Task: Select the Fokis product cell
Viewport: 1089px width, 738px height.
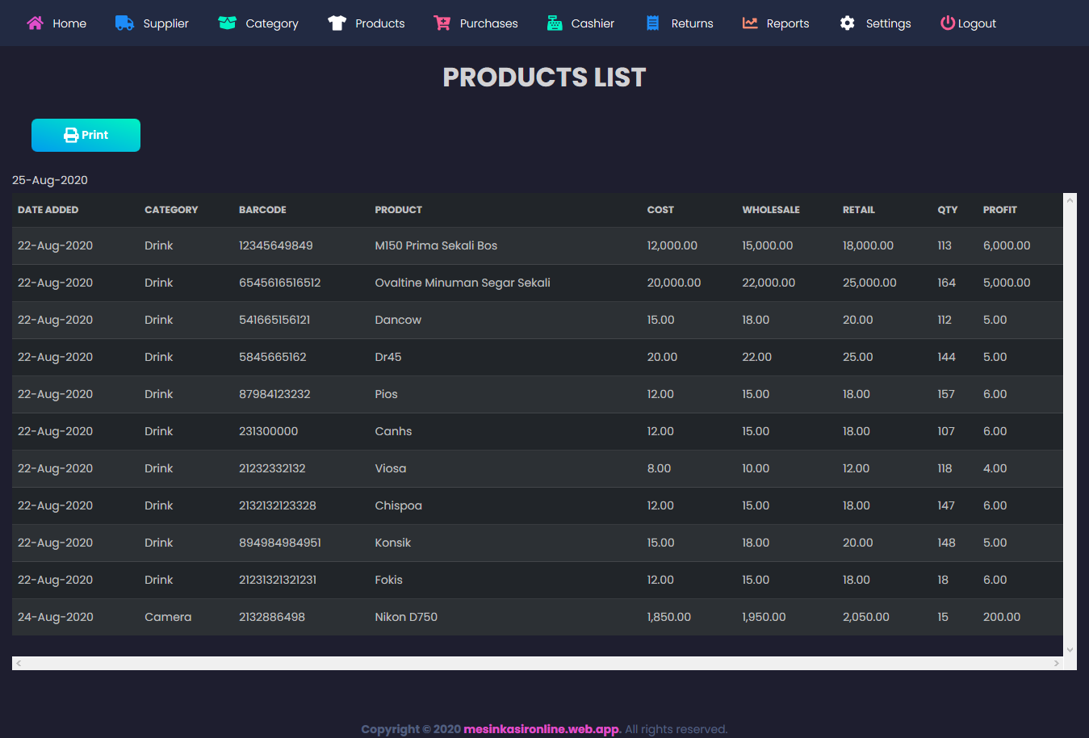Action: [x=388, y=580]
